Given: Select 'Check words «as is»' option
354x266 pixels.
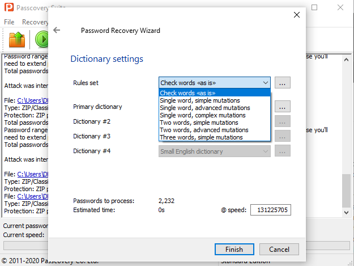Looking at the screenshot, I should click(215, 93).
